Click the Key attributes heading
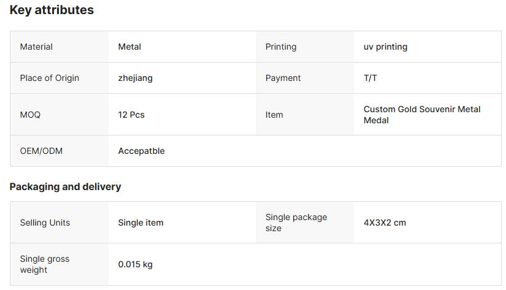The image size is (506, 290). tap(52, 10)
